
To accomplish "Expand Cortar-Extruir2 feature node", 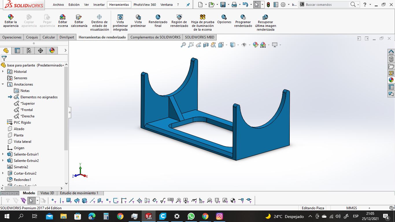I will tap(3, 173).
